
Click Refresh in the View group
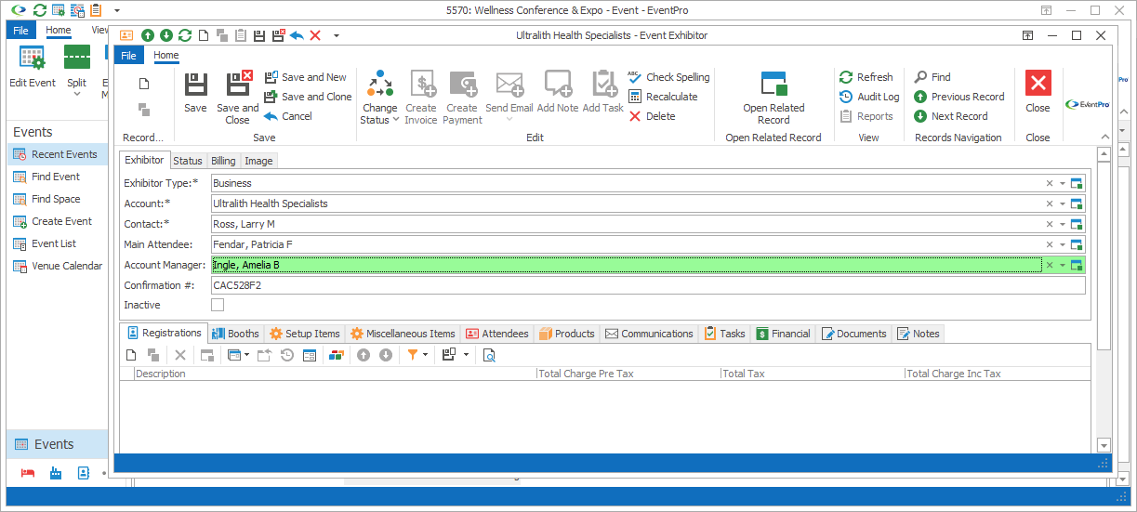(x=866, y=77)
